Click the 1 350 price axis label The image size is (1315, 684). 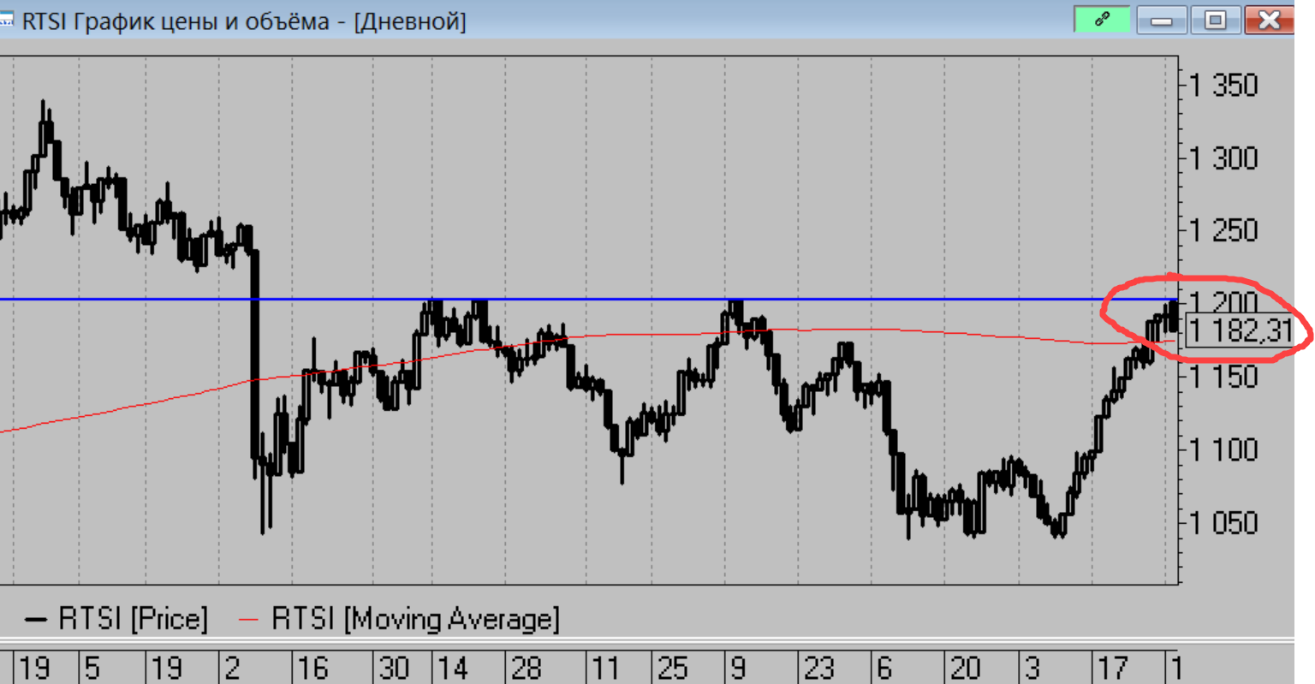[x=1223, y=86]
